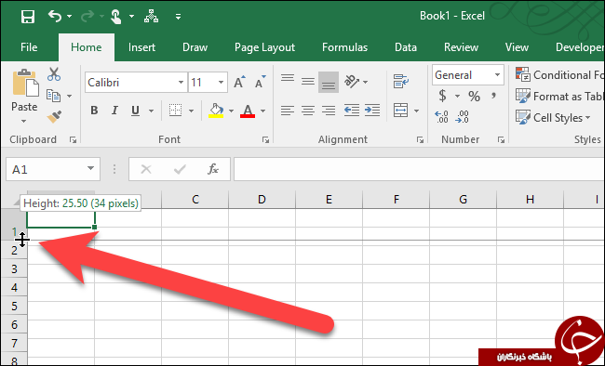The height and width of the screenshot is (366, 605).
Task: Switch to the Insert tab
Action: click(141, 47)
